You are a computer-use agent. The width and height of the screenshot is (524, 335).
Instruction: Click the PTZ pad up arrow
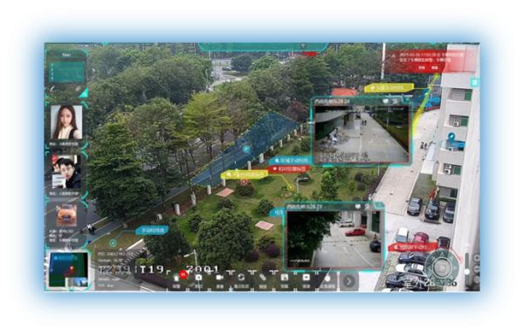[x=442, y=255]
